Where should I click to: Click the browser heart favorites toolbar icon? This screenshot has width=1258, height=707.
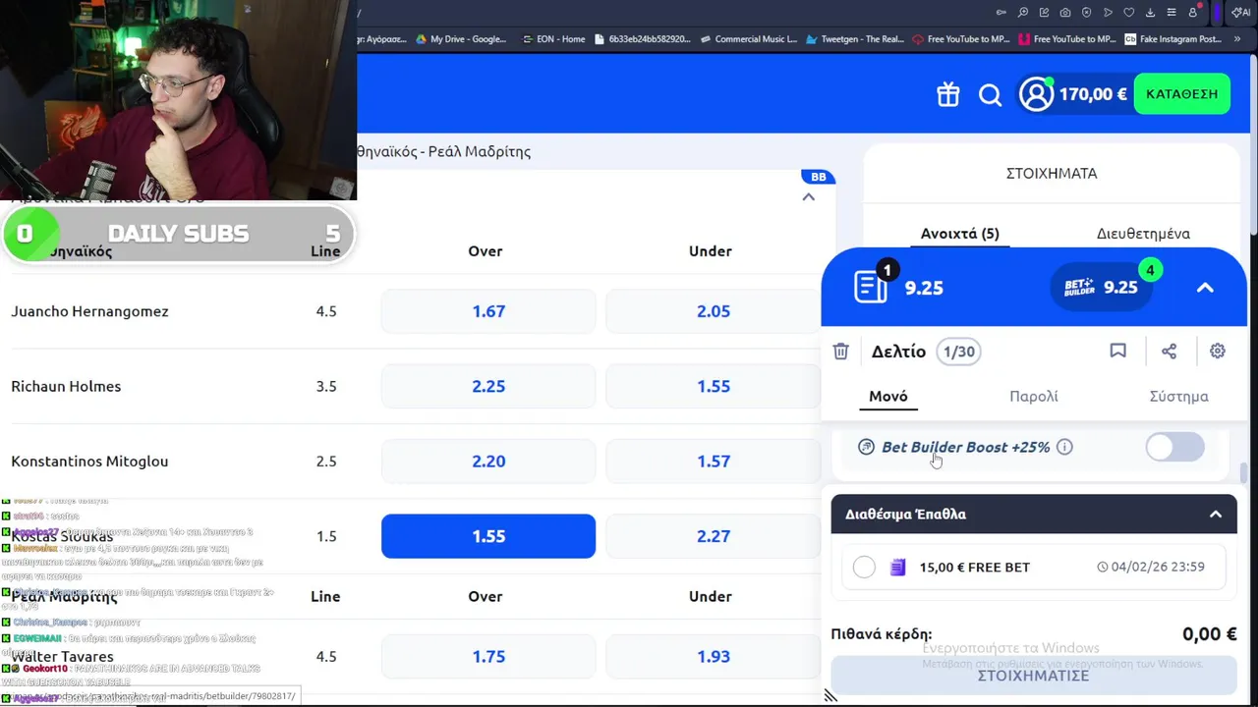1129,13
